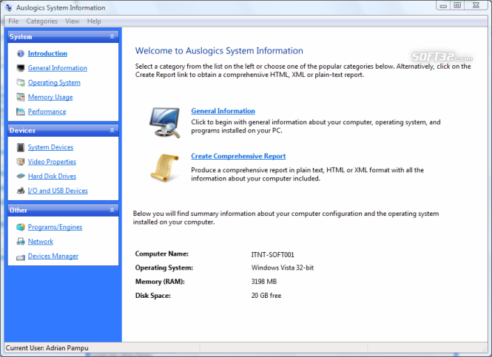Screen dimensions: 492x357
Task: Open the Video Properties link
Action: coord(52,162)
